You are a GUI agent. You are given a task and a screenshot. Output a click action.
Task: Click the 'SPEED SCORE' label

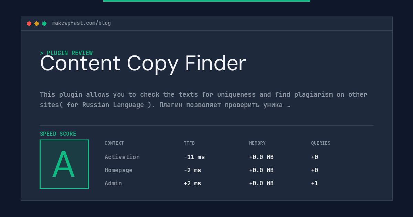(x=58, y=134)
